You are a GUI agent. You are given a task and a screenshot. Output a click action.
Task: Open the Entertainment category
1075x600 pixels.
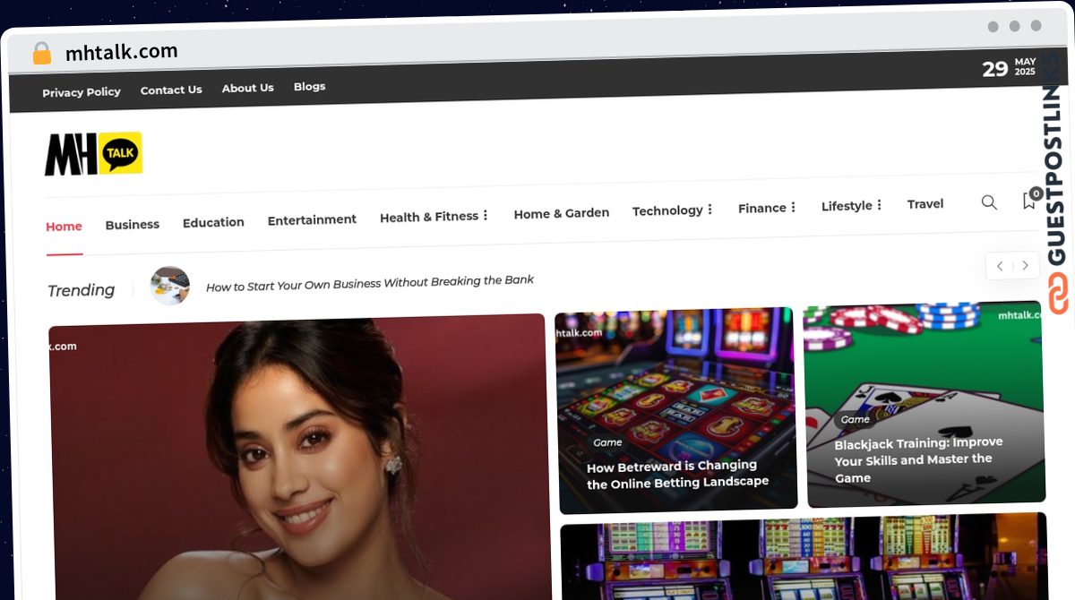312,219
